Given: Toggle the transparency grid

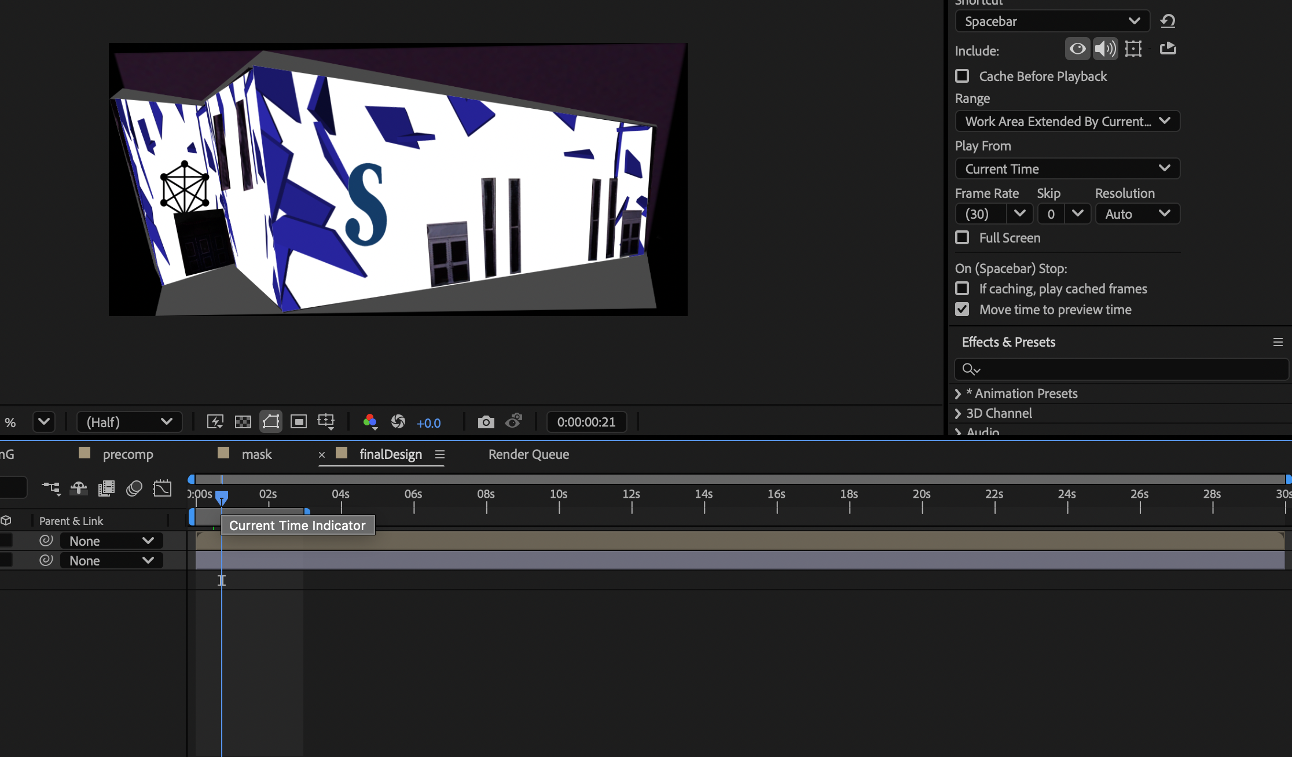Looking at the screenshot, I should (243, 421).
